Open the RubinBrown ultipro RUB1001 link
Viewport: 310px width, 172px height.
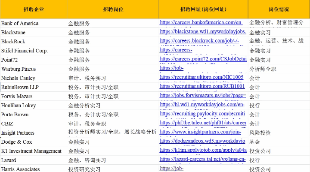(202, 86)
